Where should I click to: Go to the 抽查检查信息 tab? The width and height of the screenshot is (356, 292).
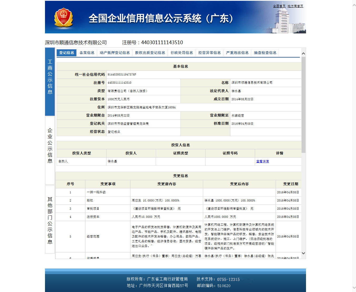pyautogui.click(x=265, y=53)
